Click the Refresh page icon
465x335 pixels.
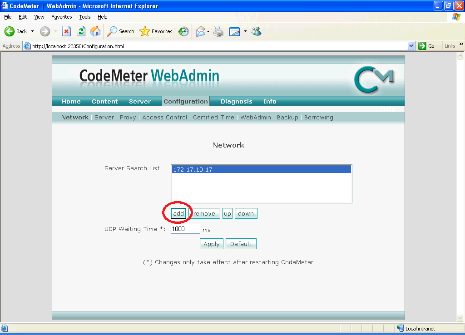[81, 31]
